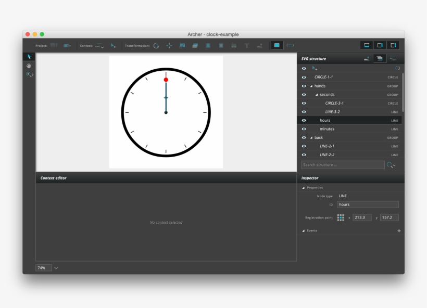Click the move transformation icon in toolbar

pyautogui.click(x=169, y=46)
